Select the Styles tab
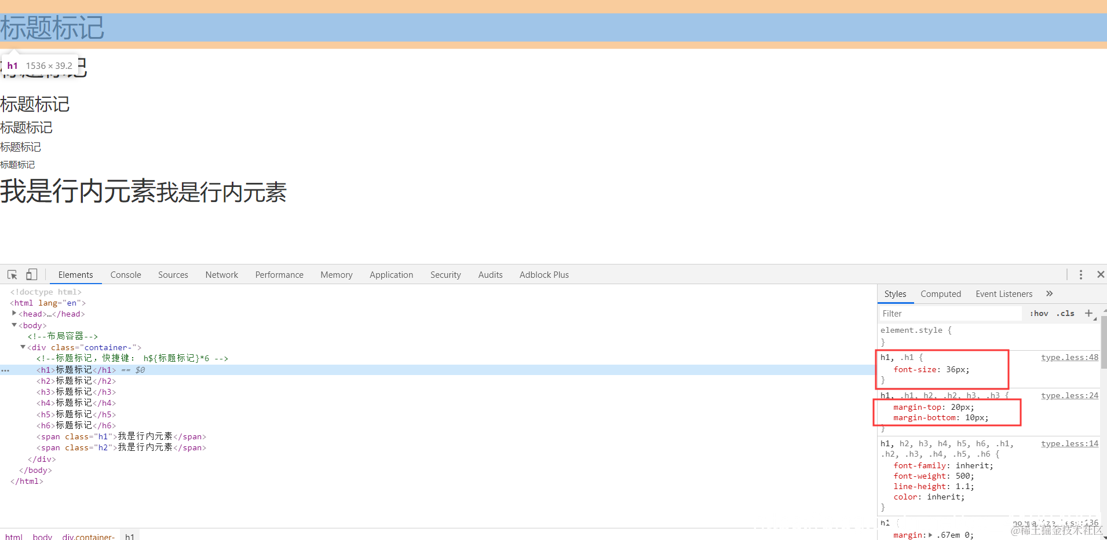The image size is (1107, 540). [x=895, y=294]
